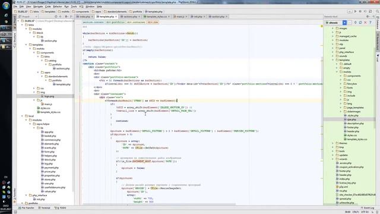This screenshot has width=380, height=214.
Task: Click the scroll-from-source icon in the Project panel
Action: [x=56, y=17]
